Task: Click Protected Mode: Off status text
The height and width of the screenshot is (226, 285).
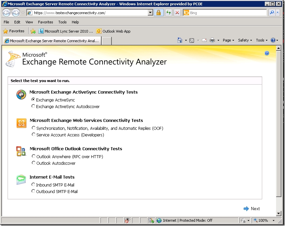Action: (196, 220)
